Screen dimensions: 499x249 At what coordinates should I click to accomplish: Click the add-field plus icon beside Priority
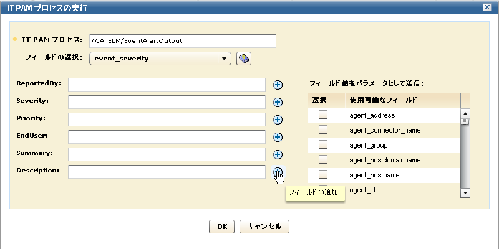(x=278, y=120)
